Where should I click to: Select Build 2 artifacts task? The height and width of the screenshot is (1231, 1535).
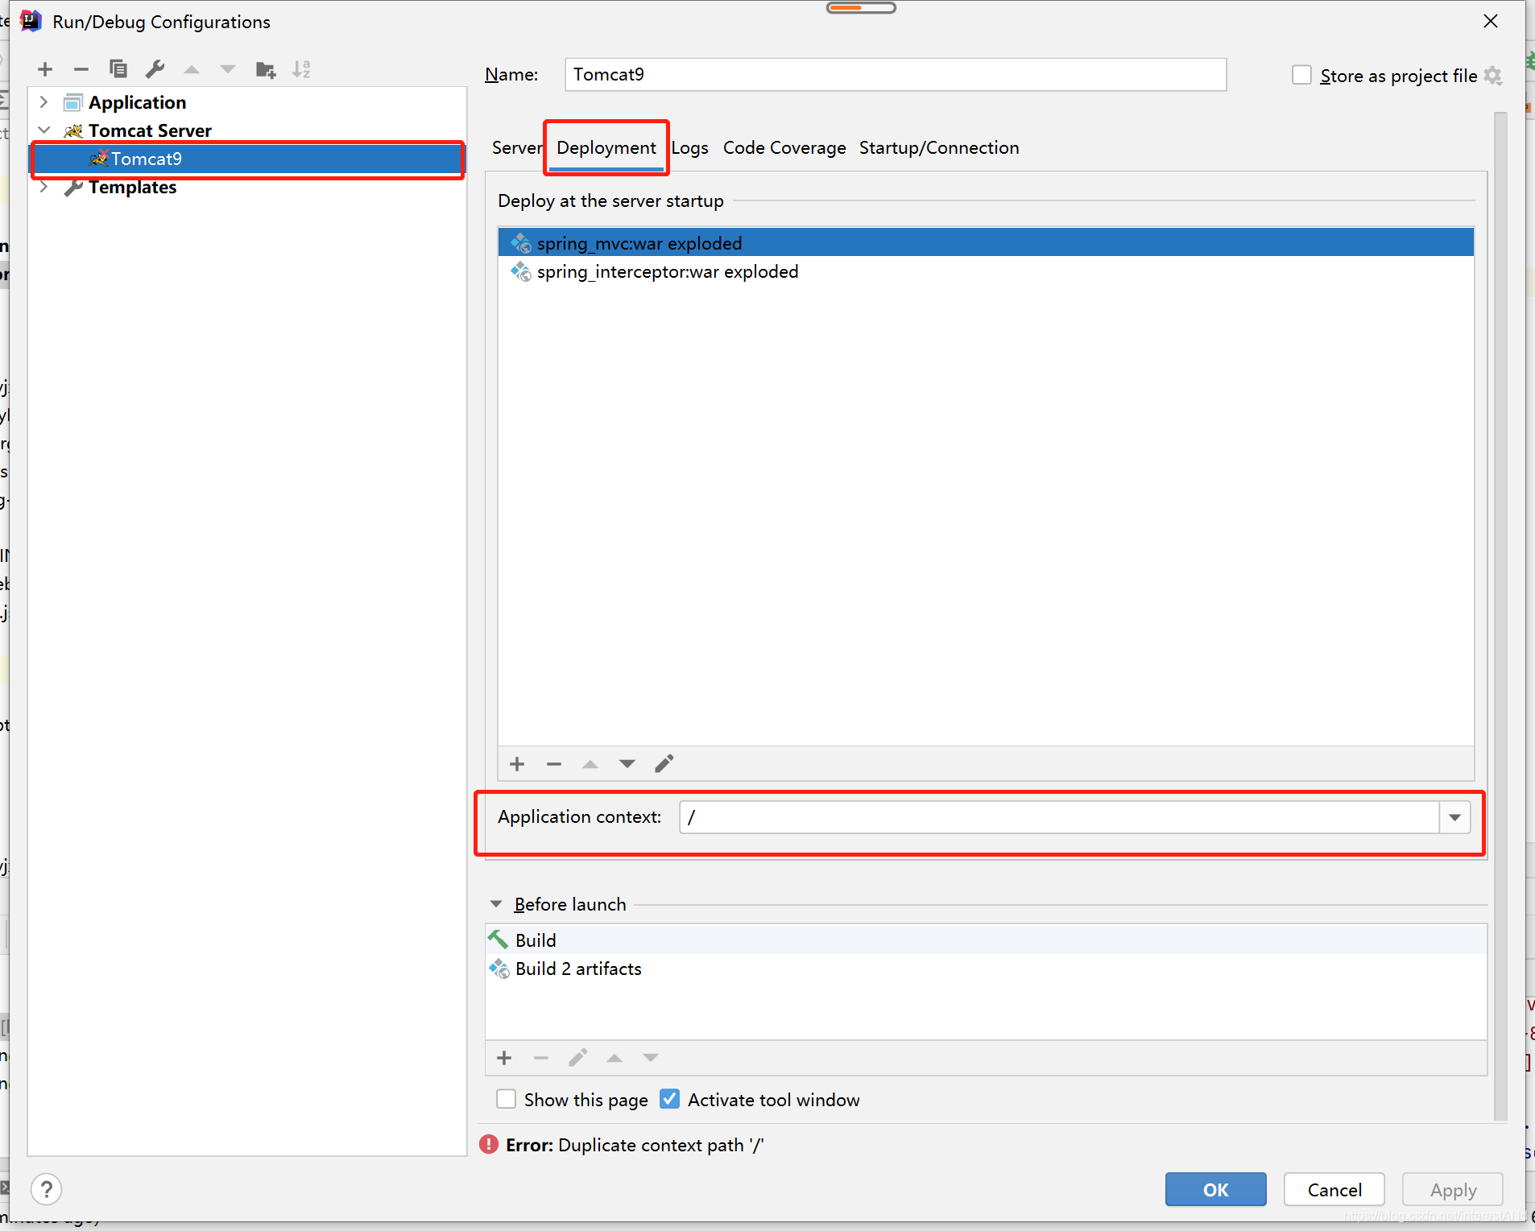986,969
